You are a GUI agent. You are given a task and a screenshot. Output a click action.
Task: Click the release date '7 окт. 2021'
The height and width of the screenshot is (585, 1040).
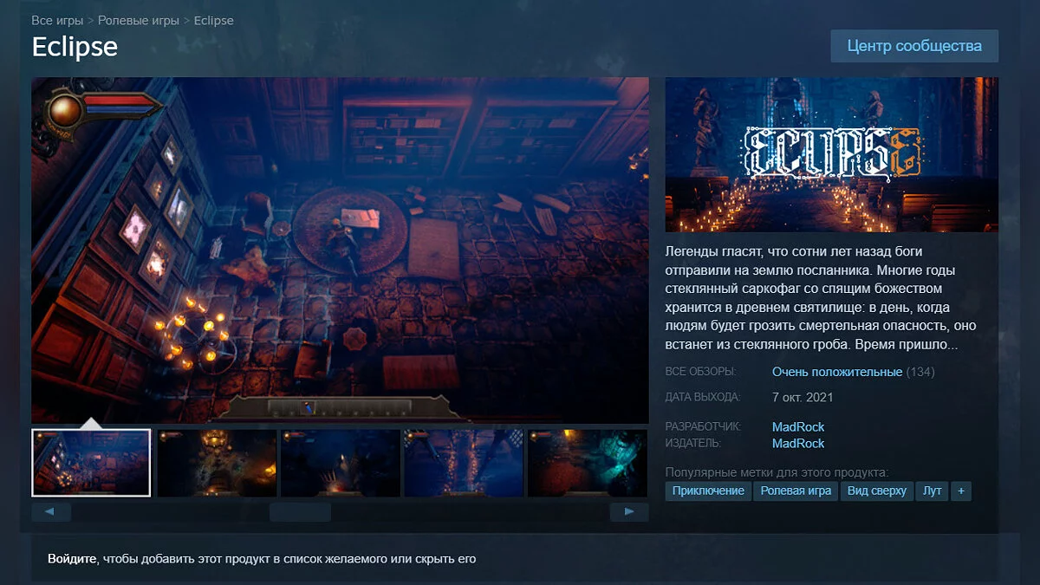pos(803,397)
